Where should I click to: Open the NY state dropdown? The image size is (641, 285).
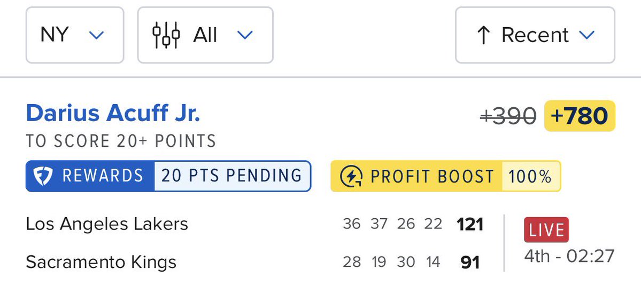point(75,35)
